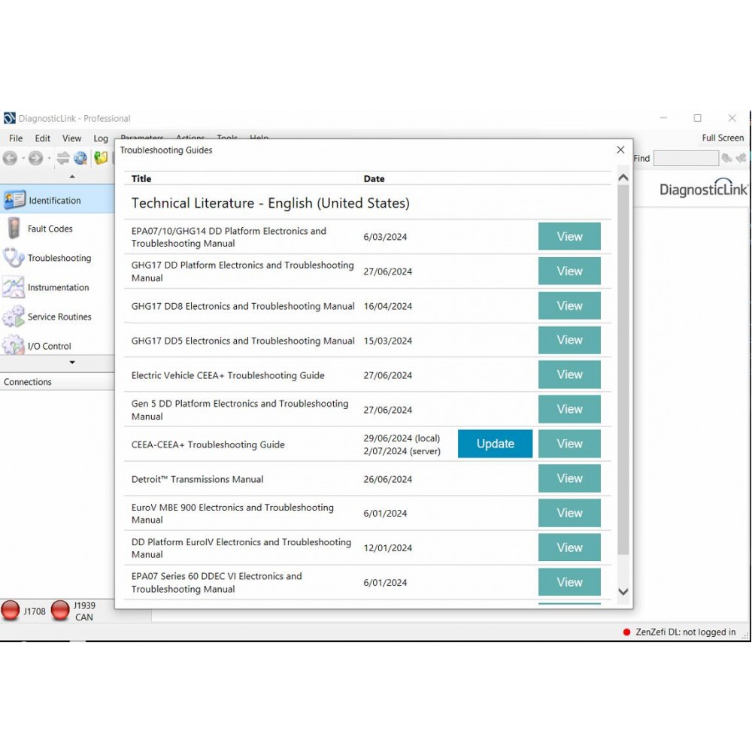This screenshot has width=752, height=752.
Task: Select the Service Routines gears icon
Action: [x=13, y=317]
